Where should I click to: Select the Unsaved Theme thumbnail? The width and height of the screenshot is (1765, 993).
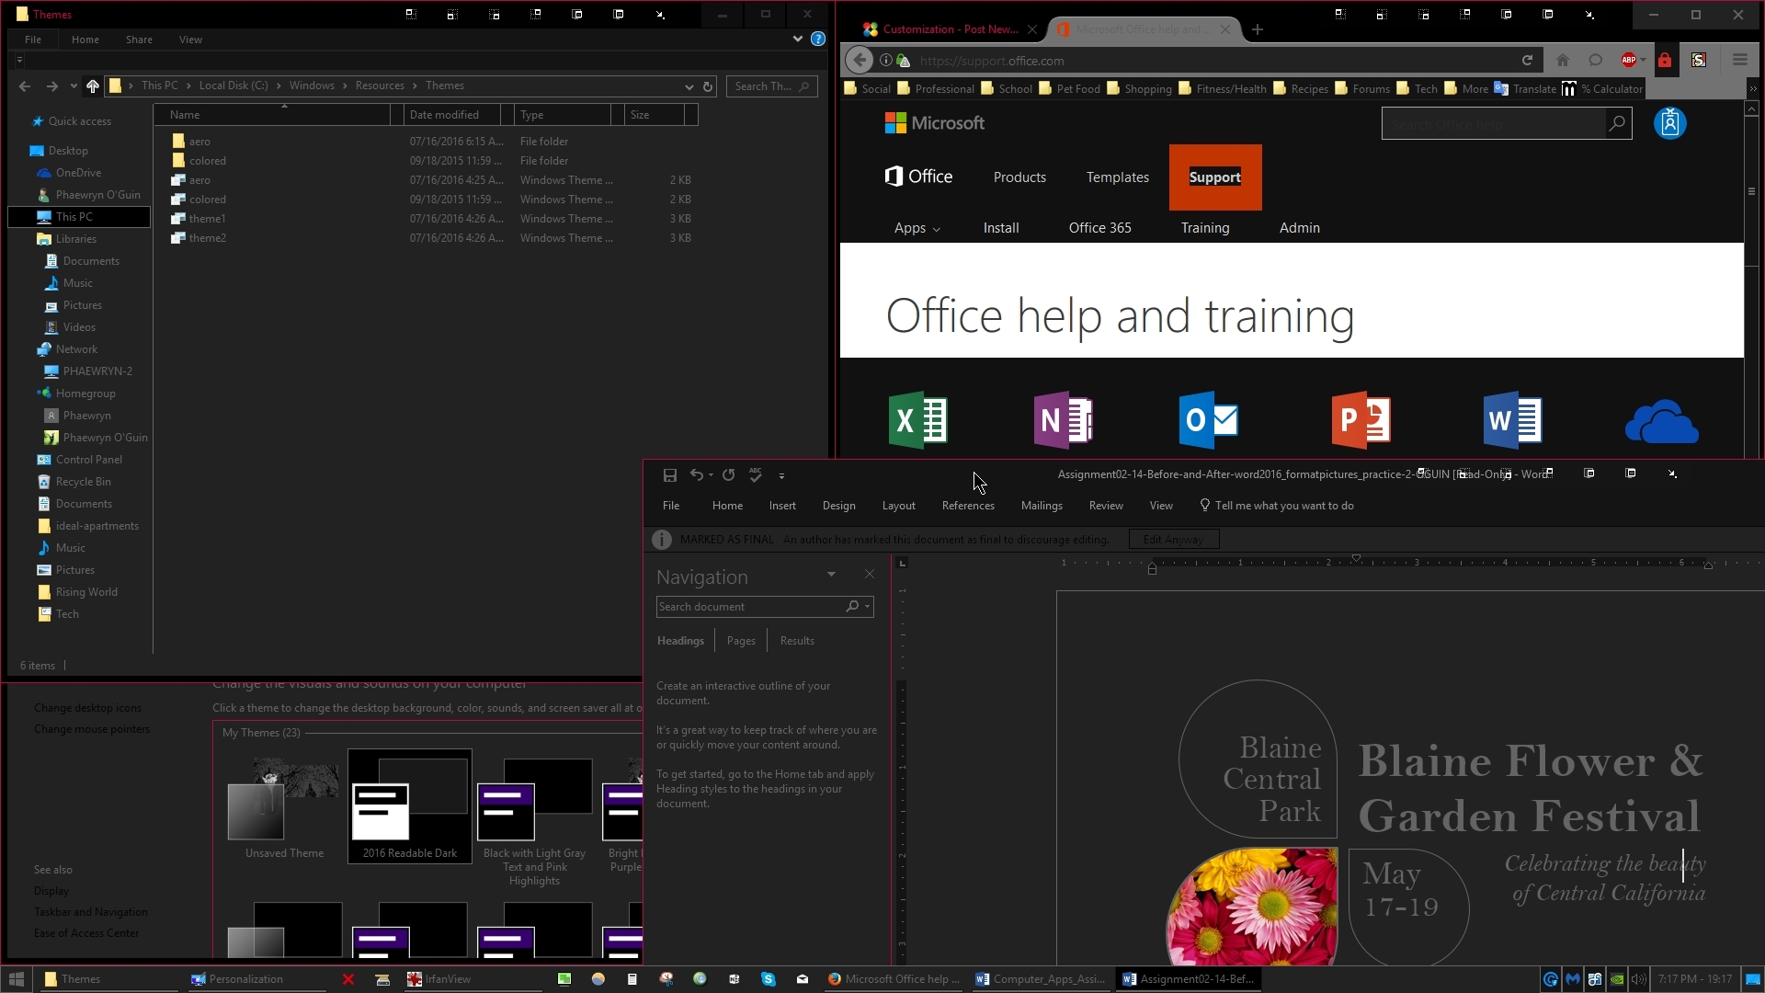(x=284, y=809)
